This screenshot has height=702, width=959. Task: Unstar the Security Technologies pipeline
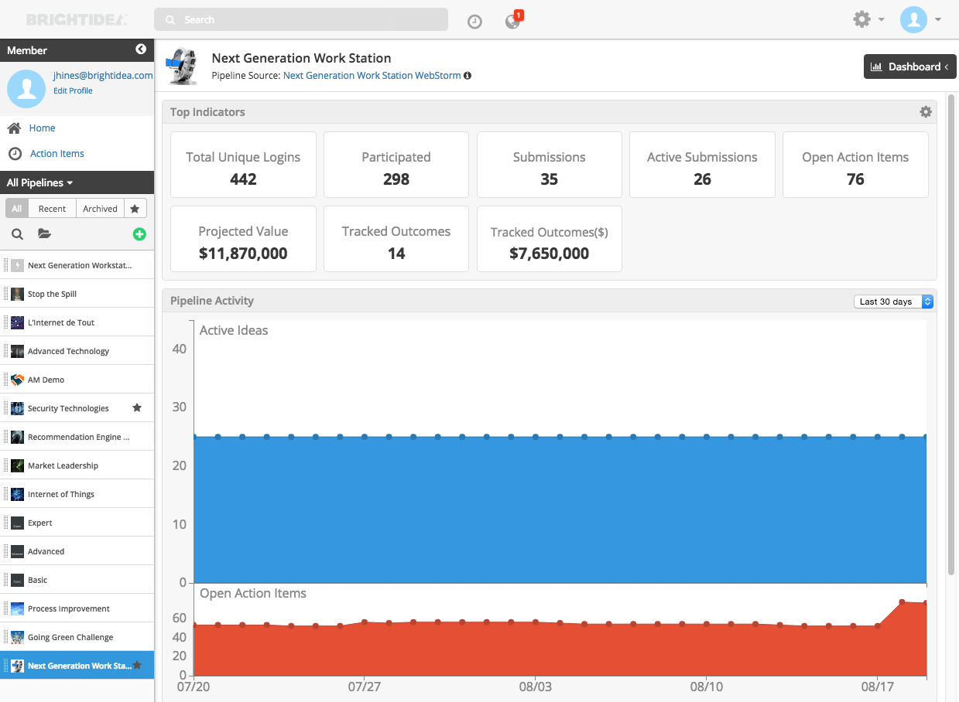coord(137,407)
